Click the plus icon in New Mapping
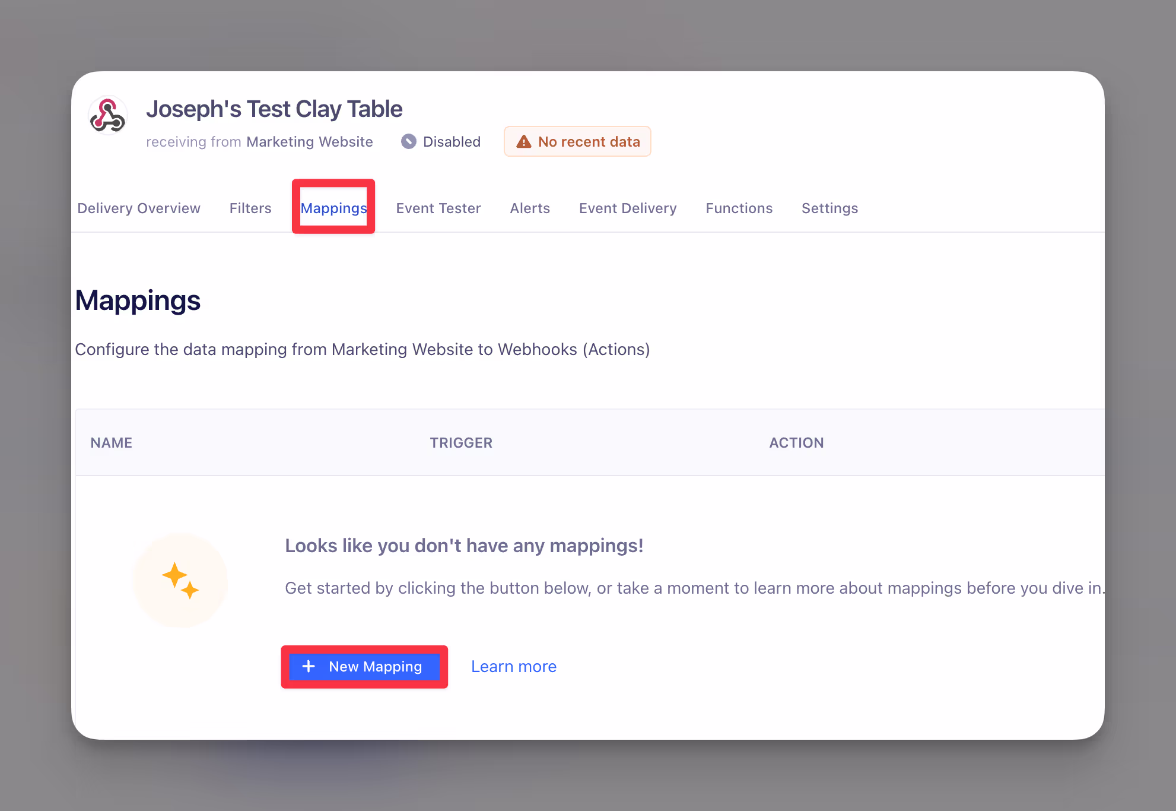This screenshot has width=1176, height=811. click(x=309, y=666)
